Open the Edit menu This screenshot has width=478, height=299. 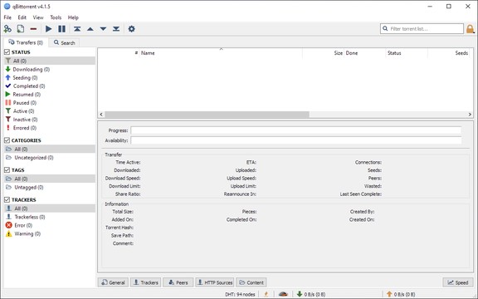pyautogui.click(x=22, y=17)
